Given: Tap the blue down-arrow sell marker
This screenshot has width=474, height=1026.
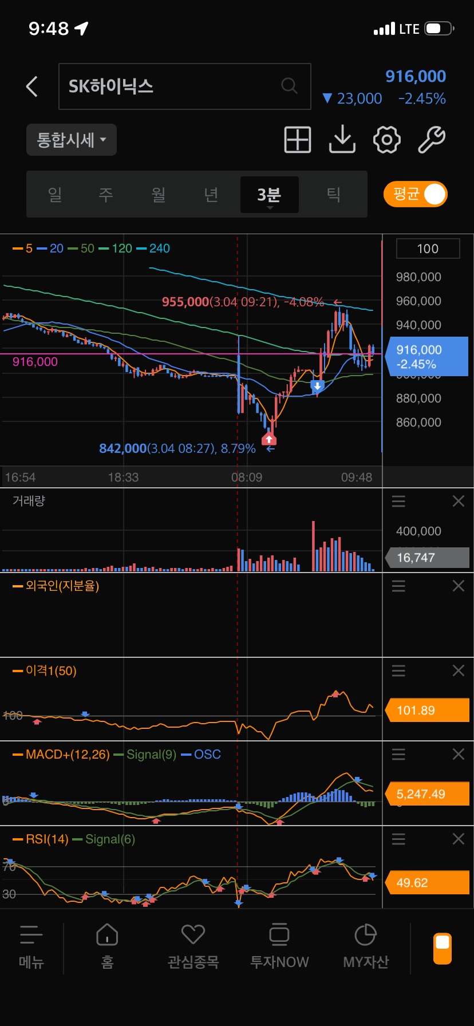Looking at the screenshot, I should pos(317,386).
